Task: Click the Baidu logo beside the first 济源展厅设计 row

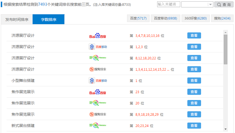Action: pos(98,36)
